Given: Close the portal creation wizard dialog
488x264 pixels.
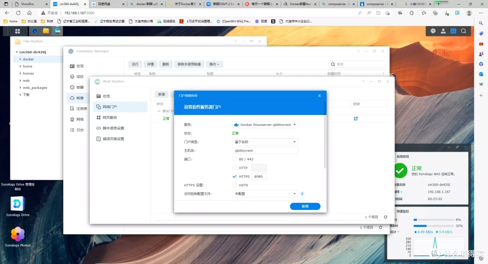Looking at the screenshot, I should point(319,96).
